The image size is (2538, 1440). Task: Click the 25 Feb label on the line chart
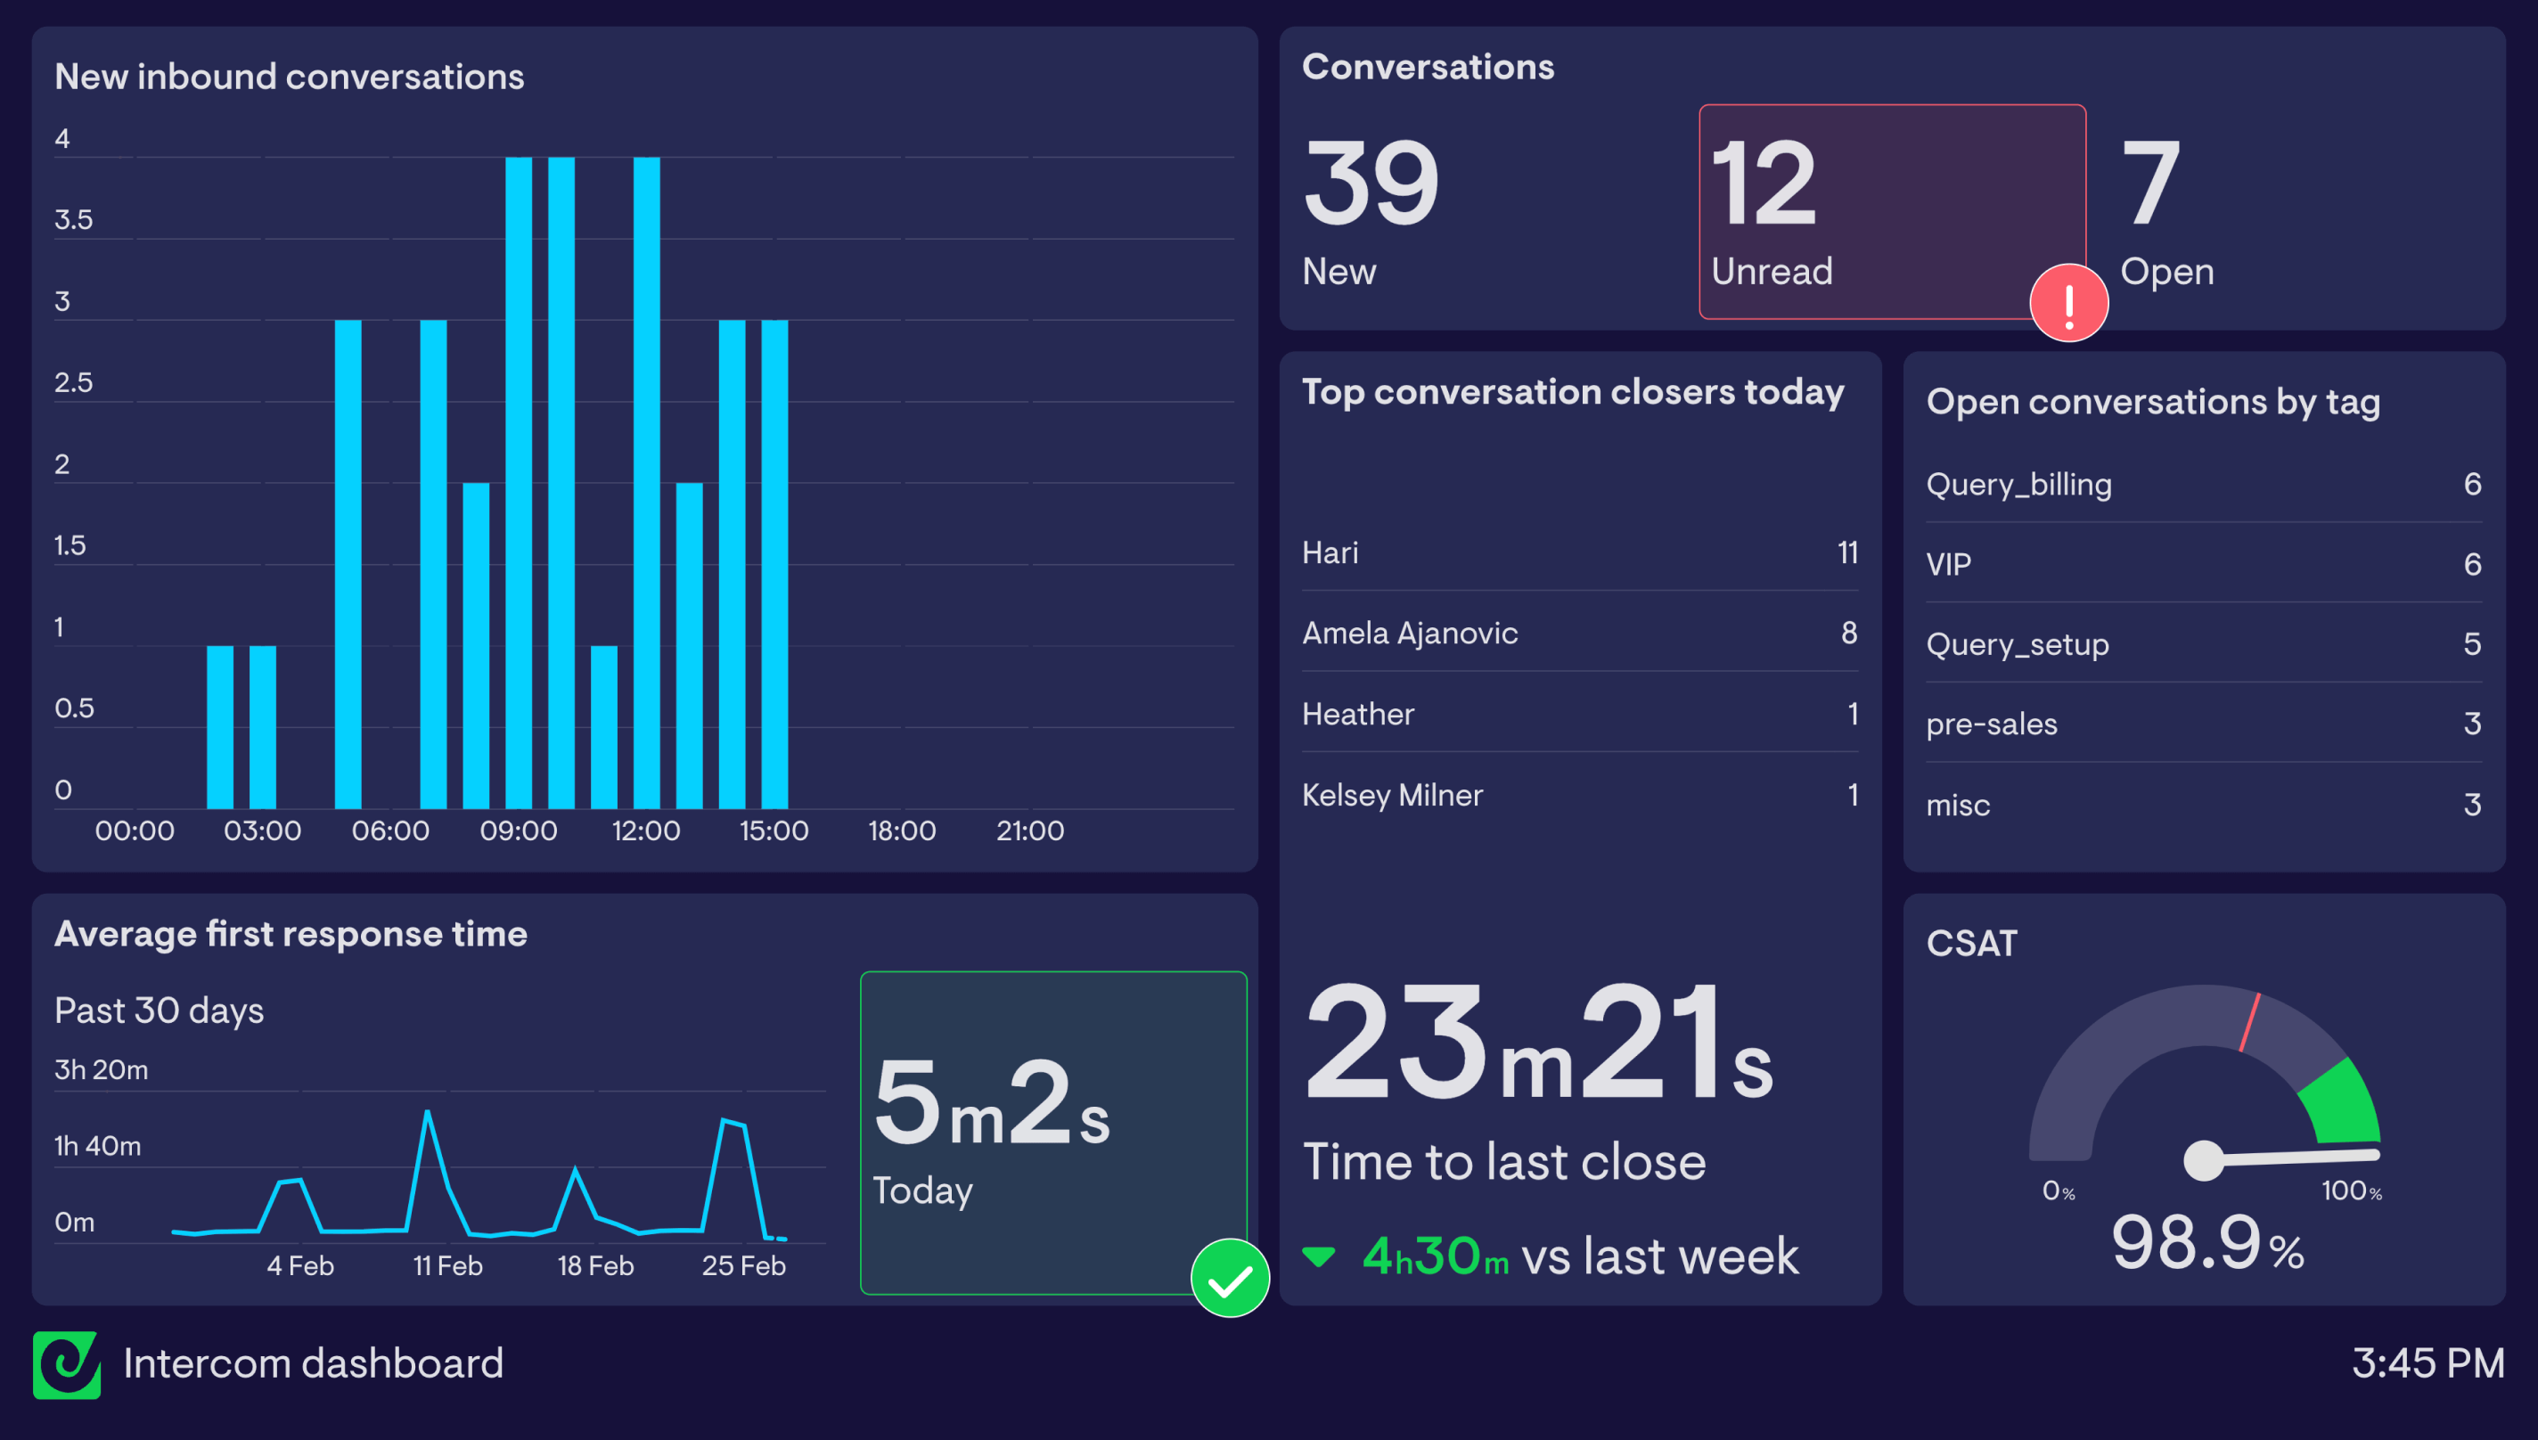[x=744, y=1266]
